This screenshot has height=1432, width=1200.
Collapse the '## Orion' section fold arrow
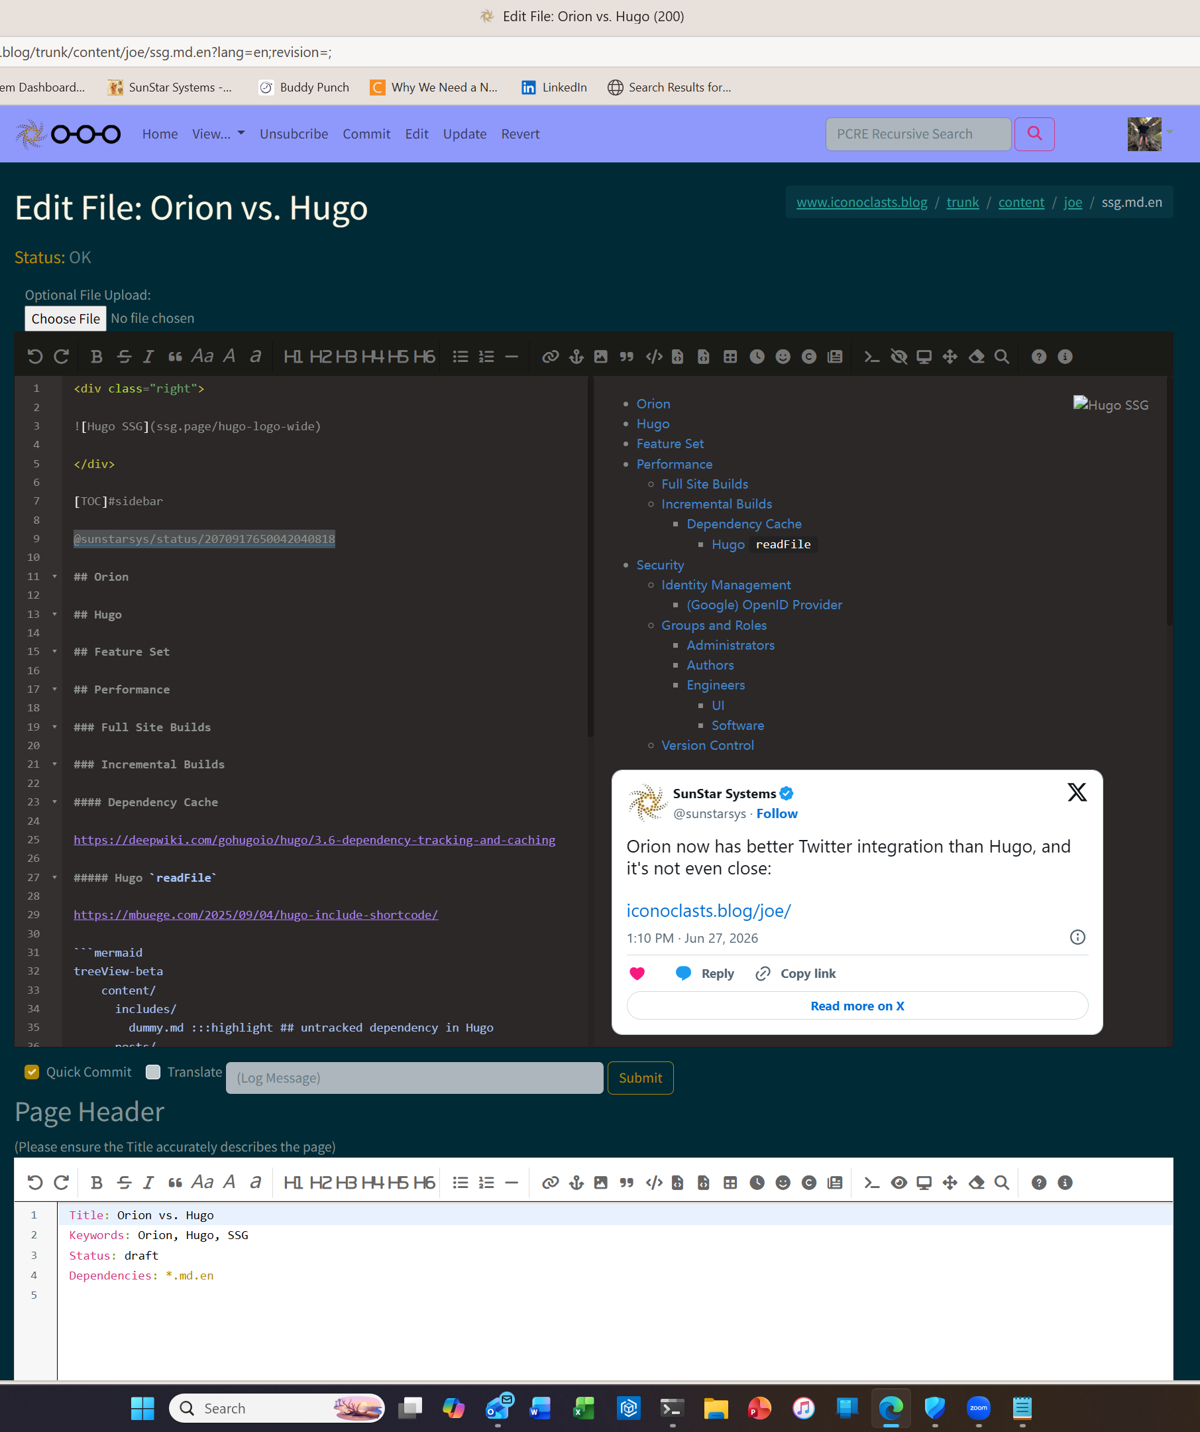tap(54, 576)
